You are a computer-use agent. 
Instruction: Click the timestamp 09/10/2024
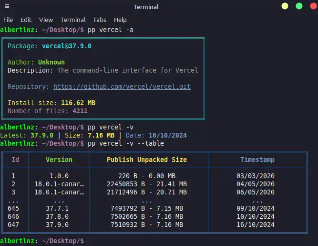tap(256, 208)
